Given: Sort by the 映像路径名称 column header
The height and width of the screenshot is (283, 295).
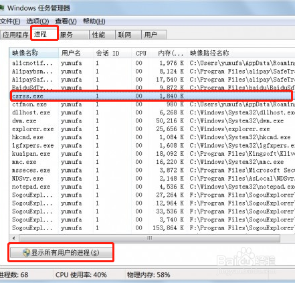Looking at the screenshot, I should (x=241, y=53).
